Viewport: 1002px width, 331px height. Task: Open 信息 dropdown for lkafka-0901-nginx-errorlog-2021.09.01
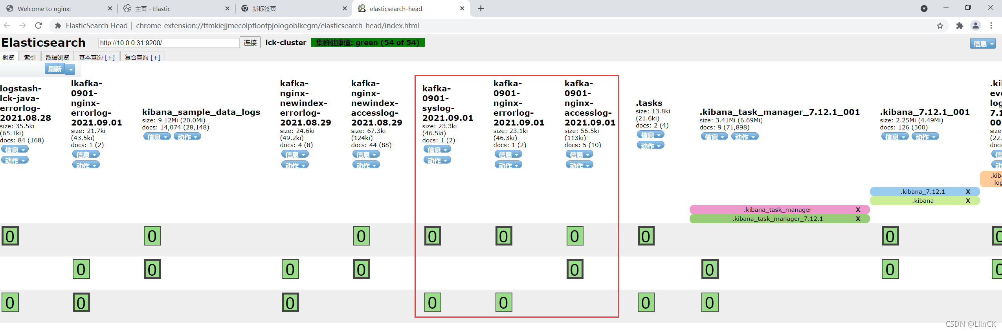pyautogui.click(x=86, y=154)
